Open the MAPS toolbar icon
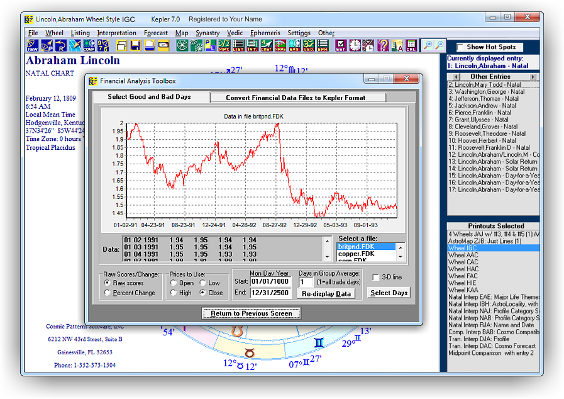Image resolution: width=564 pixels, height=399 pixels. (280, 45)
